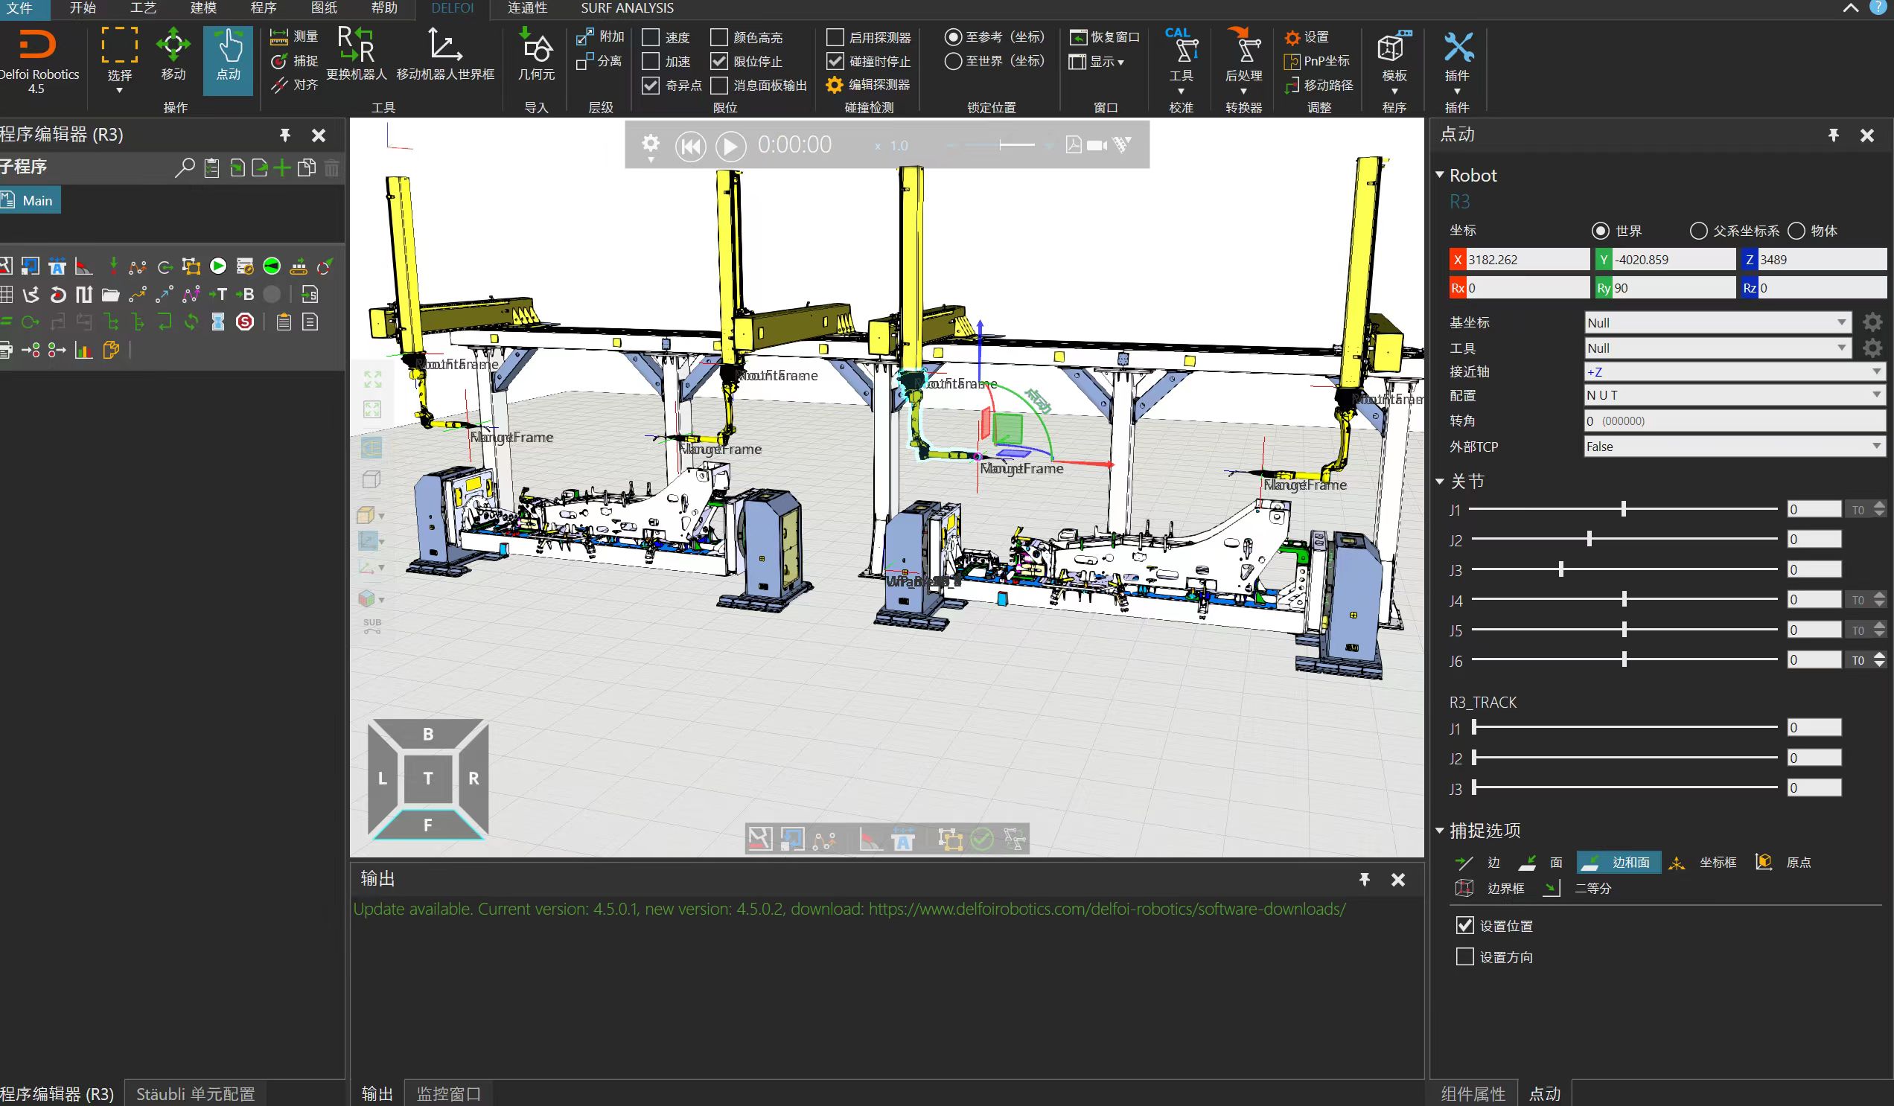Switch to the 监控窗口 tab
The height and width of the screenshot is (1106, 1894).
click(449, 1093)
